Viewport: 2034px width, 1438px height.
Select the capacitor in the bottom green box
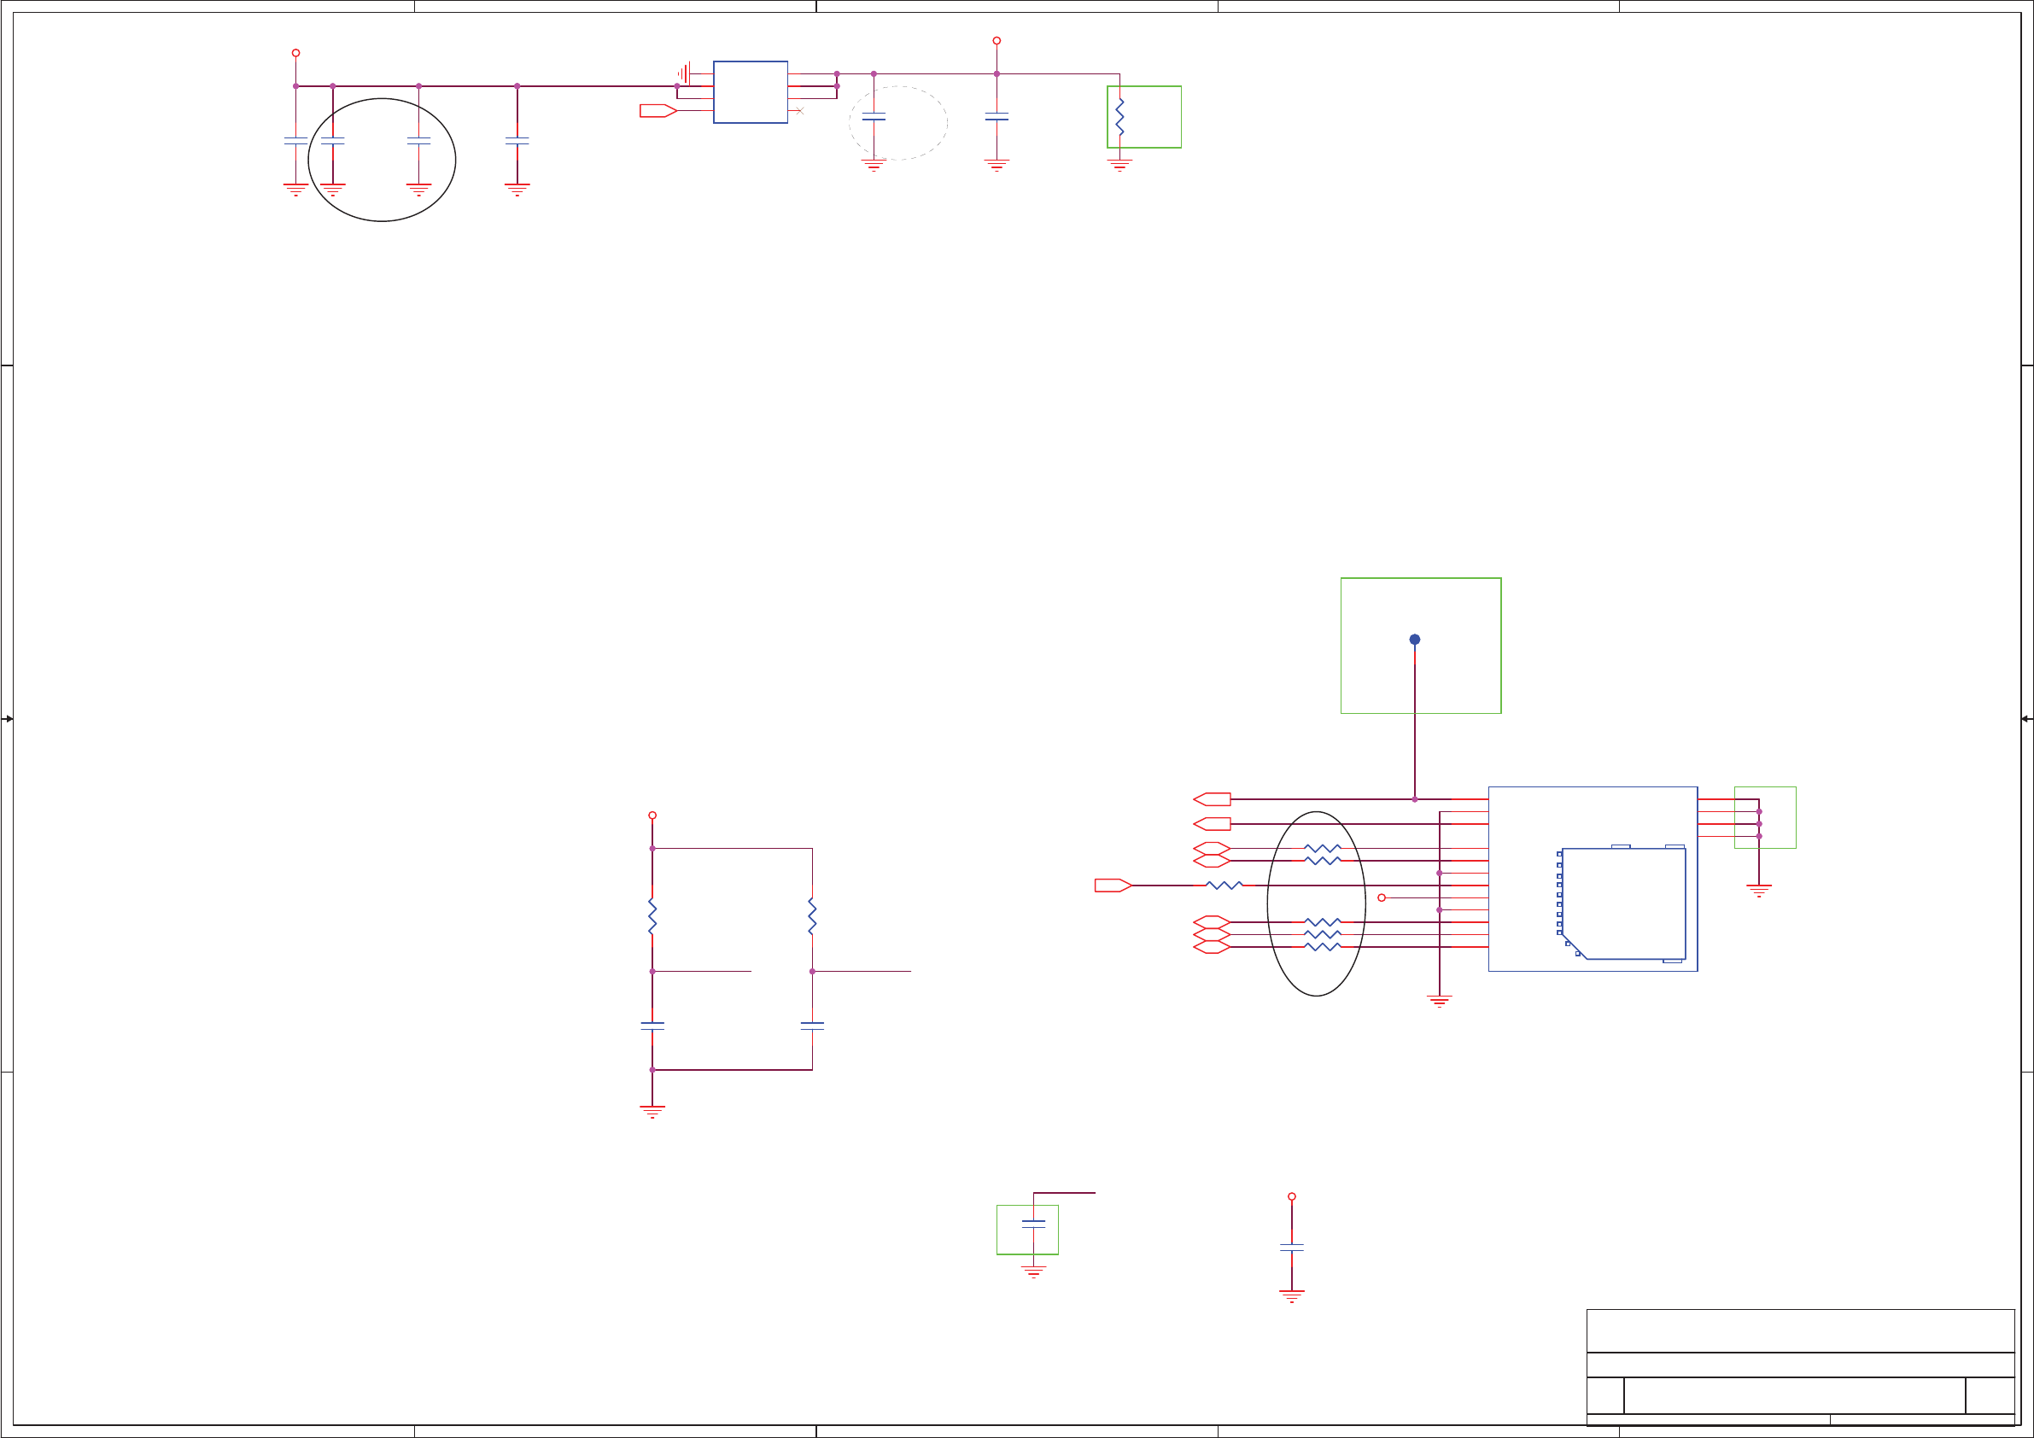pos(1033,1224)
